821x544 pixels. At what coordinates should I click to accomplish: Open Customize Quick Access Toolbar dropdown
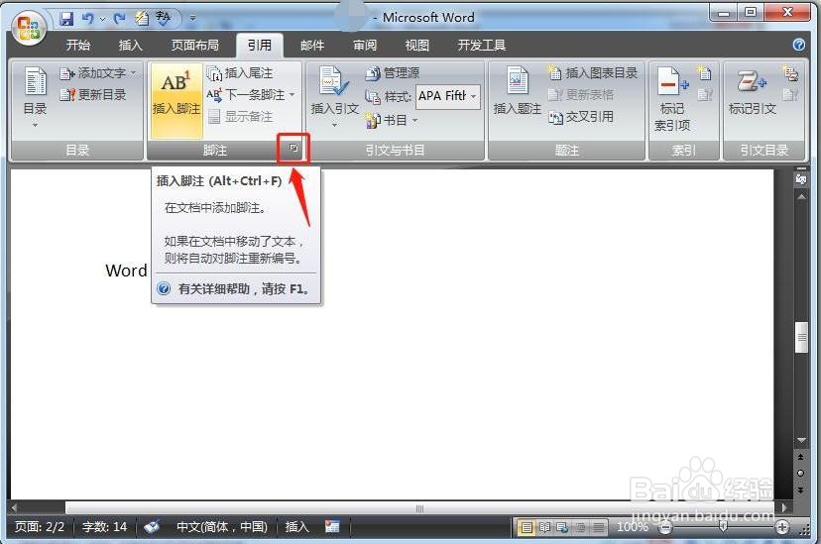(x=192, y=19)
